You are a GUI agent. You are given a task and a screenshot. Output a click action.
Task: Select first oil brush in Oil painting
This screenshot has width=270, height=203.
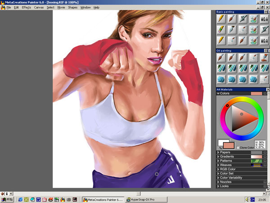pos(221,58)
